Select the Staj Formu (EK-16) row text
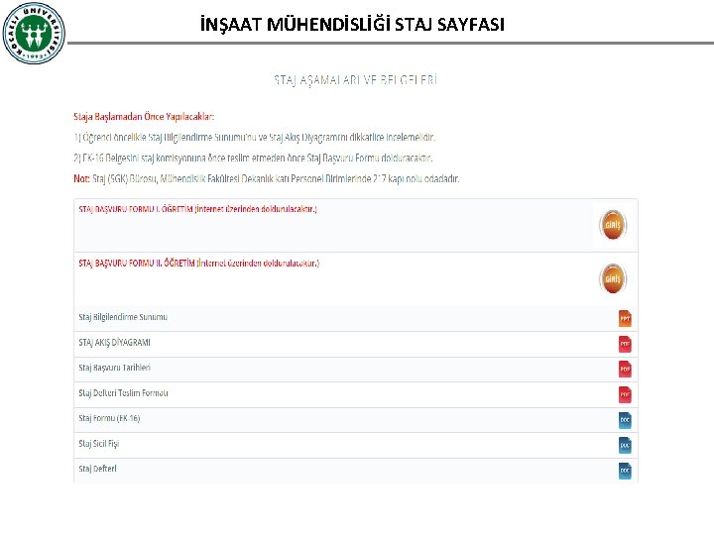Image resolution: width=714 pixels, height=535 pixels. click(x=109, y=418)
